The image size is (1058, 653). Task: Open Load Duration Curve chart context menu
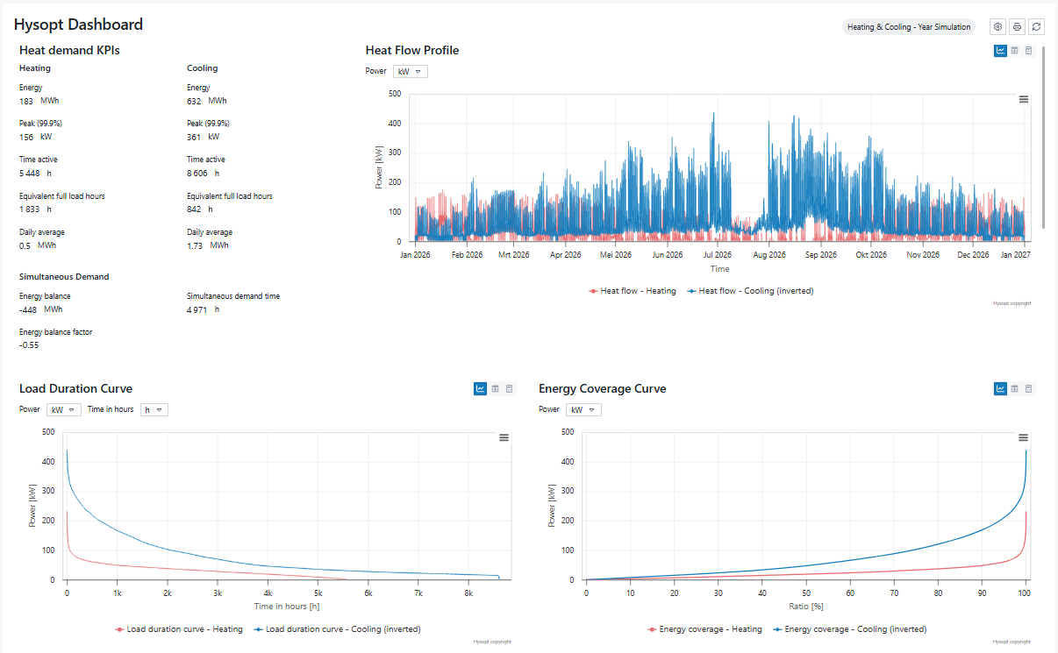pyautogui.click(x=504, y=437)
